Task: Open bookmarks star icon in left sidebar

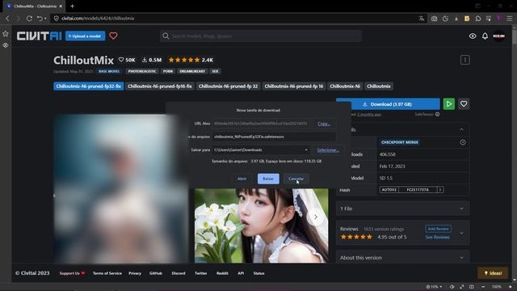Action: click(x=6, y=34)
